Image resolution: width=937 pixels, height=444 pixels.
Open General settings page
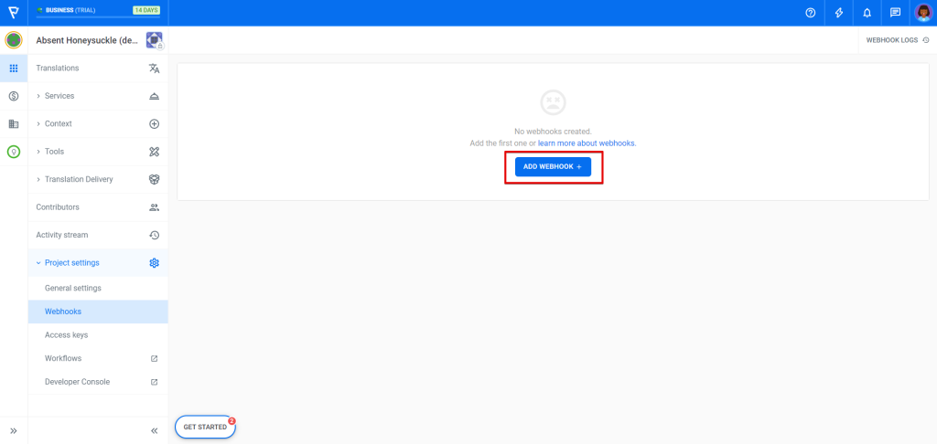tap(73, 288)
